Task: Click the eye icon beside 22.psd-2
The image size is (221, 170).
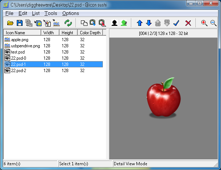Action: pos(7,70)
